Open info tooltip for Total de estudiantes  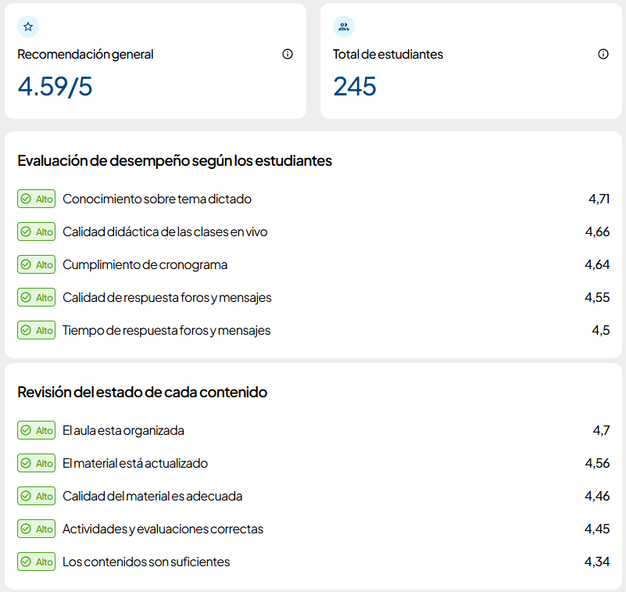[603, 54]
